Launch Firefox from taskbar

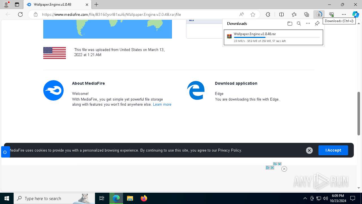pos(144,198)
